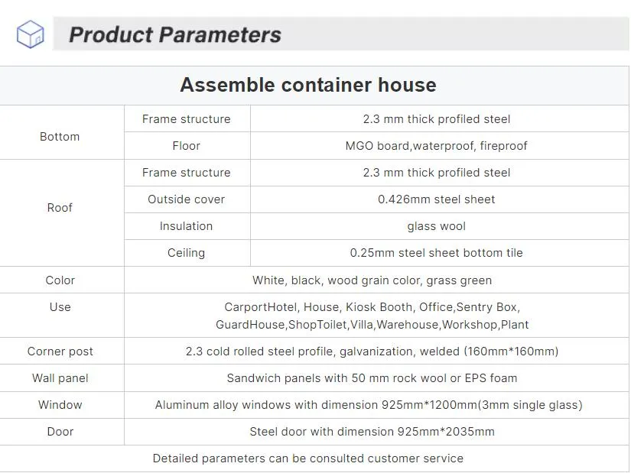Click the 0.426mm steel sheet value
This screenshot has height=473, width=631.
pyautogui.click(x=436, y=199)
